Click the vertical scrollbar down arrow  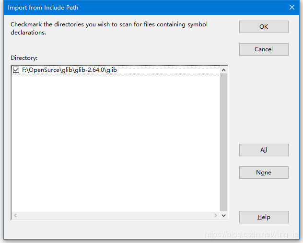(x=223, y=216)
